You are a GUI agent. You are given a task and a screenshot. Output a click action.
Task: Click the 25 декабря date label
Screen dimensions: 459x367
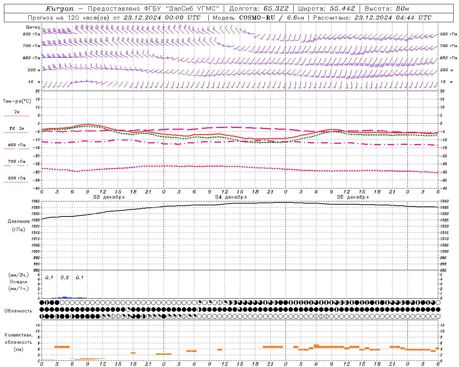[x=353, y=197]
